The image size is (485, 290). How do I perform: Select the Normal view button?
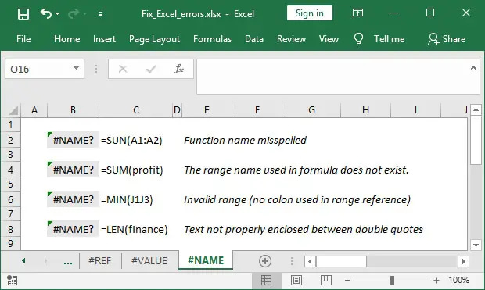coord(266,281)
